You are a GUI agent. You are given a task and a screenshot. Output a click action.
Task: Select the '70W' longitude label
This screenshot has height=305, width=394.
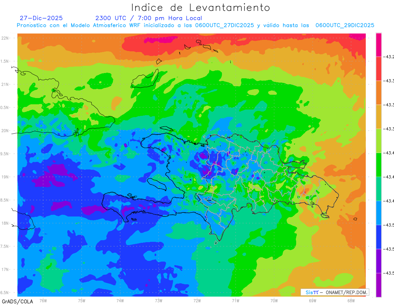[x=274, y=300]
